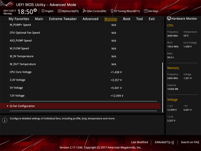The height and width of the screenshot is (151, 201).
Task: Select the Monitor tab
Action: click(111, 19)
